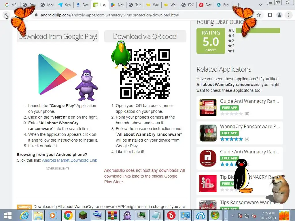The height and width of the screenshot is (221, 295).
Task: Click the large Google Play logo
Action: [x=57, y=74]
